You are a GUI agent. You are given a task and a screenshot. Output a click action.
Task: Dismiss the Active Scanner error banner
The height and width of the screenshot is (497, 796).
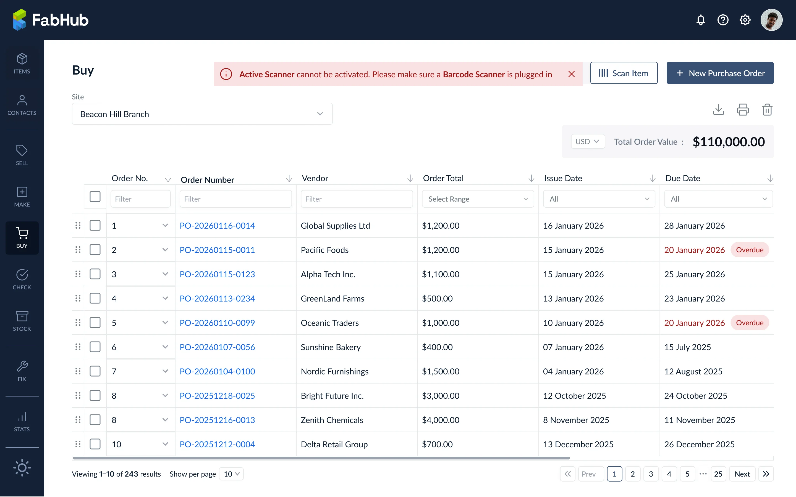pyautogui.click(x=571, y=74)
